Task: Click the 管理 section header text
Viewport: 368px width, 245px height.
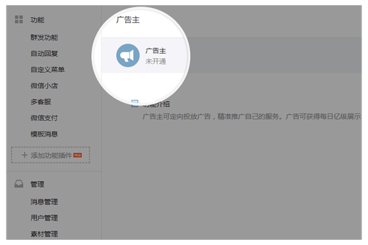Action: click(x=38, y=184)
